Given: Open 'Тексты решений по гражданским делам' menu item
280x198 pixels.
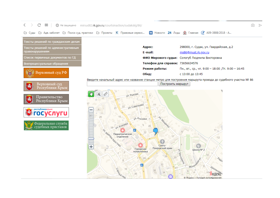Looking at the screenshot, I should [52, 42].
